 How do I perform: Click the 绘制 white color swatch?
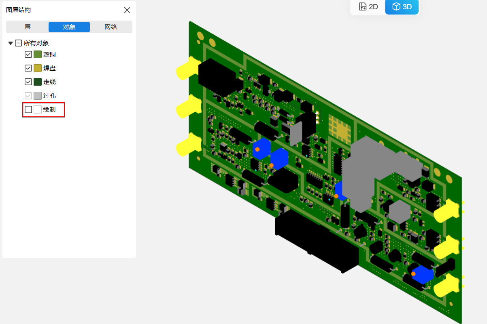click(x=38, y=109)
